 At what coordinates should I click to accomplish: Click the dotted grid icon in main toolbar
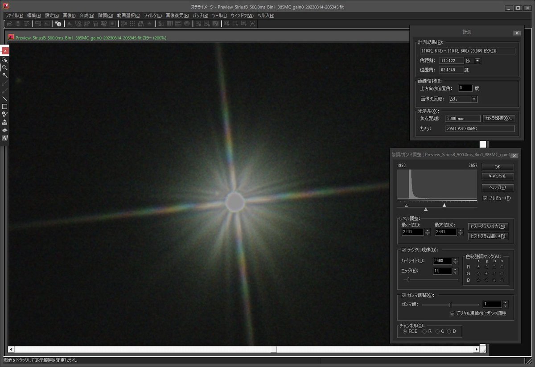(x=132, y=23)
